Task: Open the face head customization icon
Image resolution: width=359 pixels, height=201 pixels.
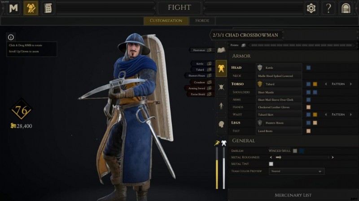Action: [221, 124]
